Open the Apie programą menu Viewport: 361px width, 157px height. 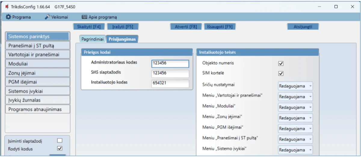[x=99, y=17]
